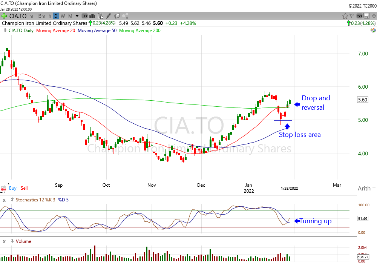
Task: Click the 1/28/2022 date marker
Action: [x=290, y=188]
